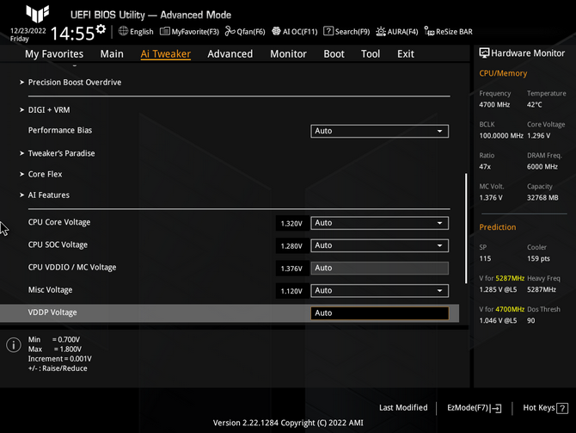Image resolution: width=576 pixels, height=433 pixels.
Task: Select the CPU SOC Voltage label
Action: tap(58, 244)
